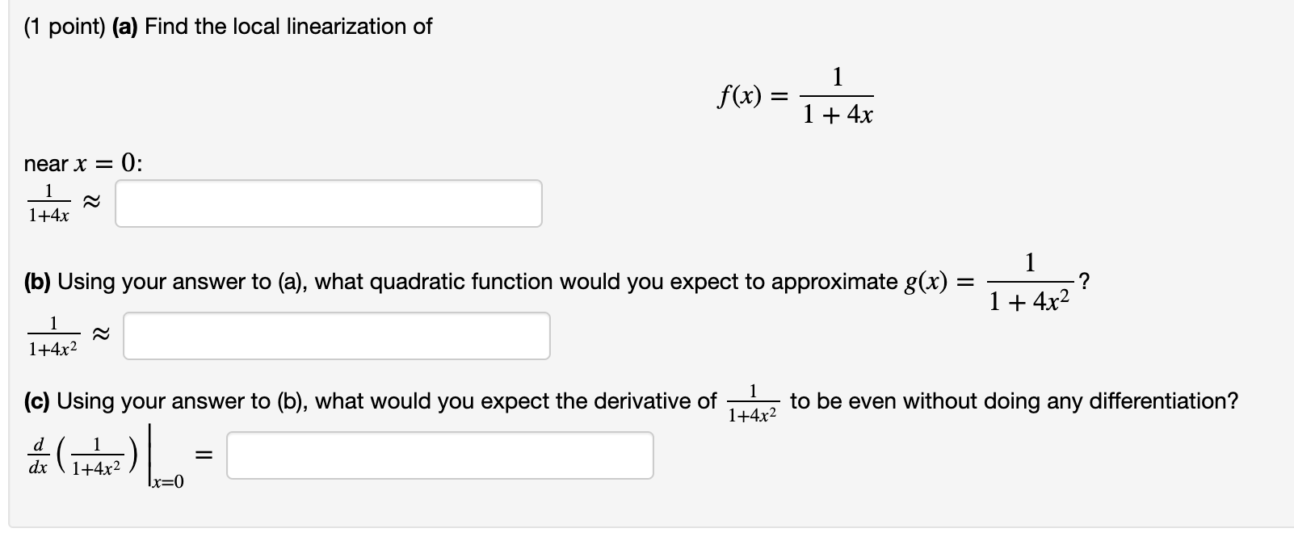Image resolution: width=1294 pixels, height=541 pixels.
Task: Select the derivative expression d/dx in part (c)
Action: (x=40, y=454)
